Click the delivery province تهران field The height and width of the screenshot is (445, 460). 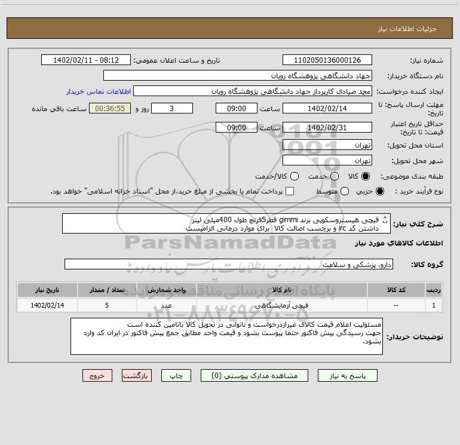click(327, 145)
